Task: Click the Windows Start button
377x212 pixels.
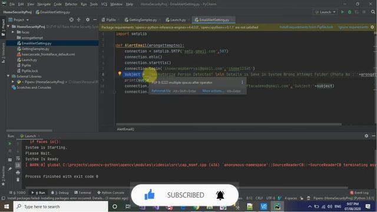Action: tap(6, 207)
